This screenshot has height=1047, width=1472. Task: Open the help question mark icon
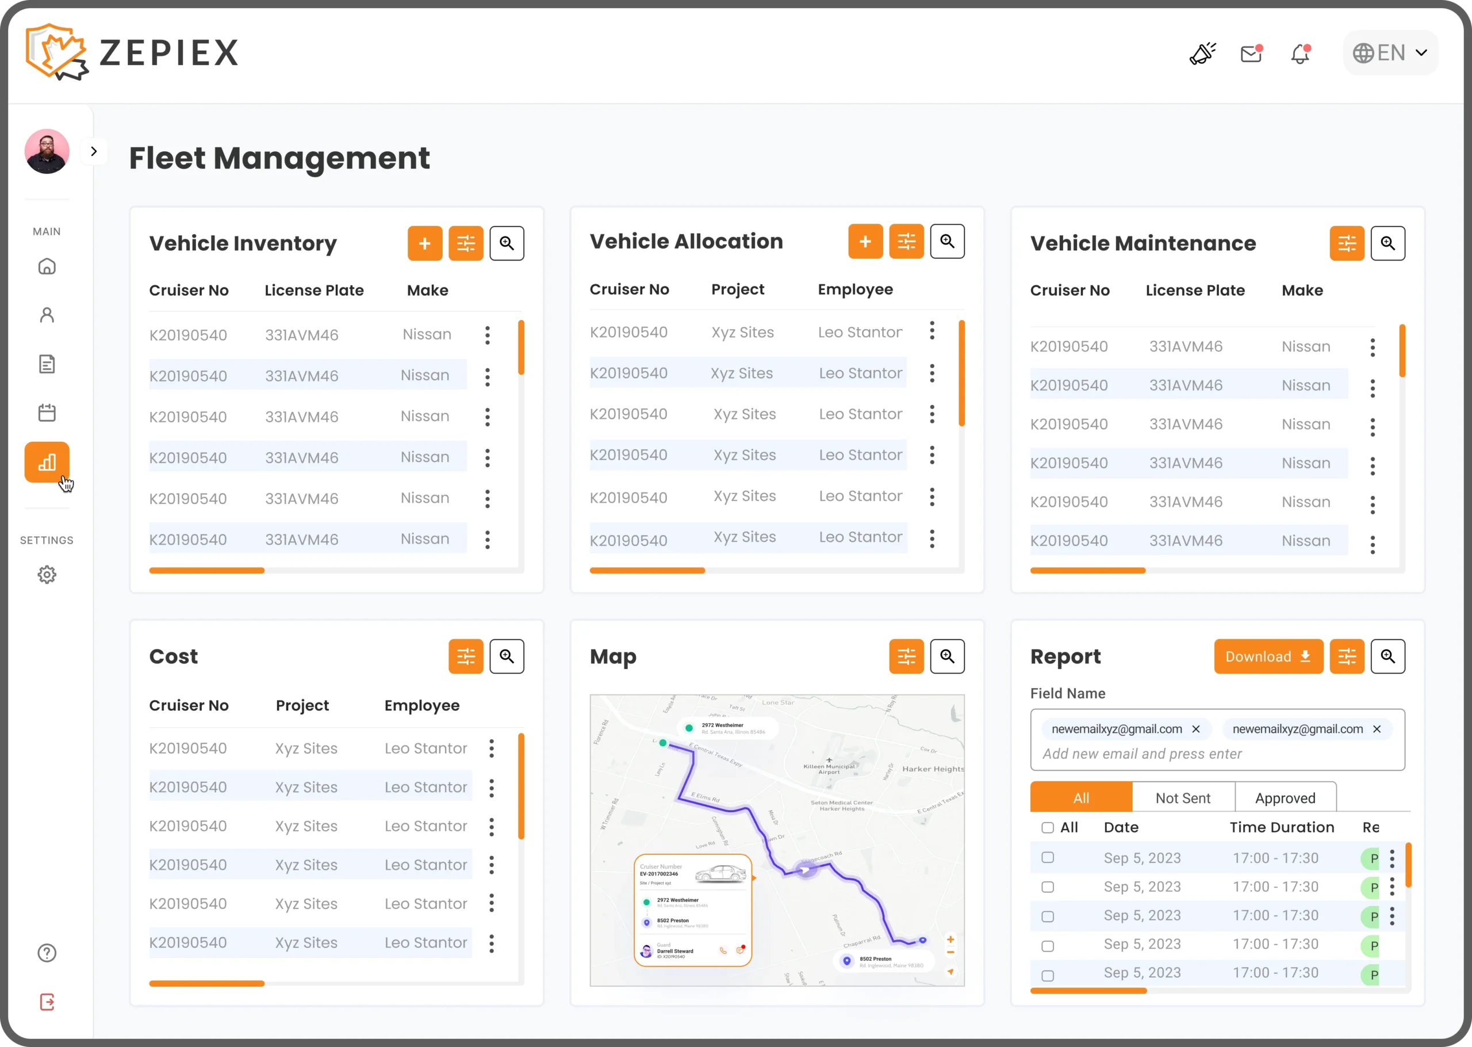pos(47,953)
